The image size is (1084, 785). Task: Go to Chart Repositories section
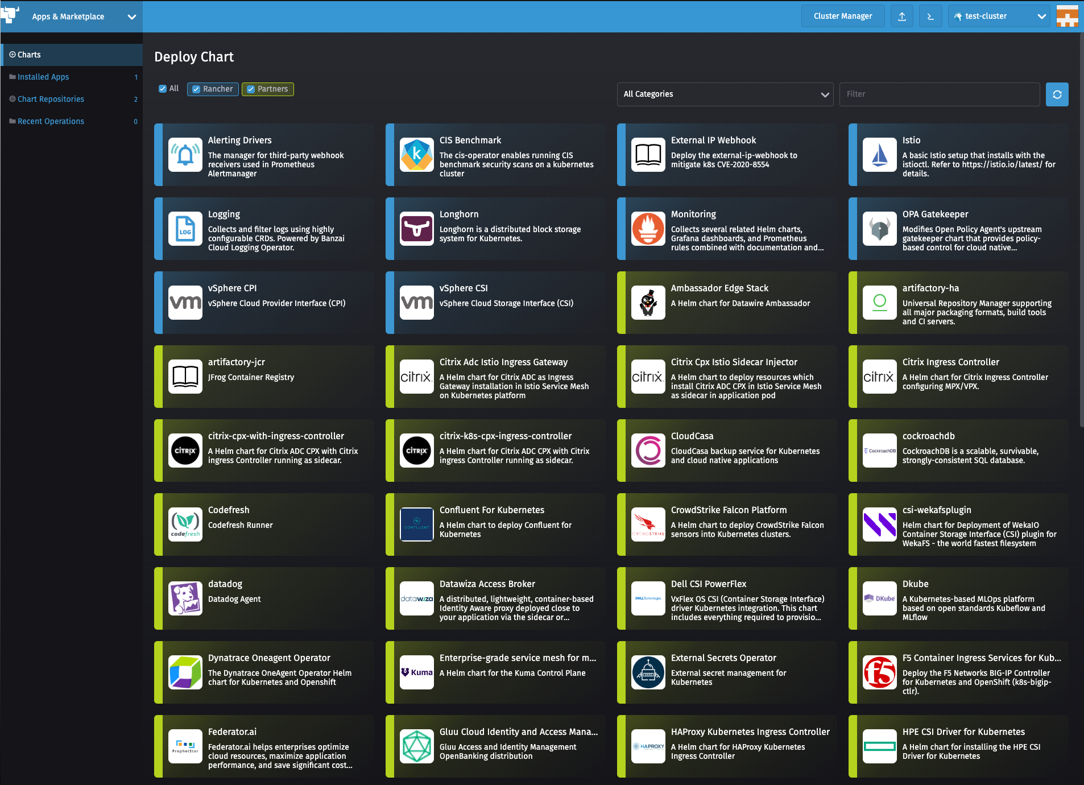tap(51, 99)
